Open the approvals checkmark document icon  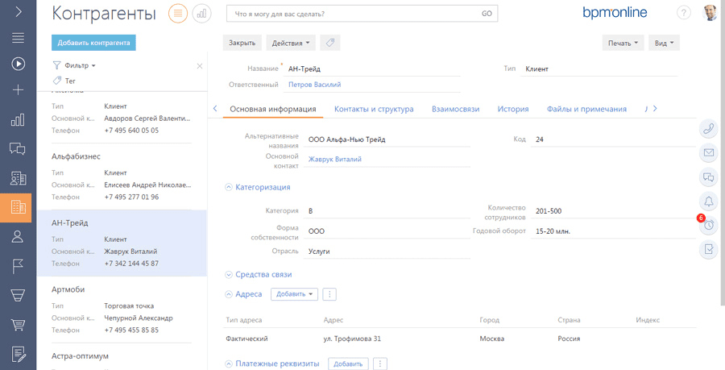pos(708,250)
